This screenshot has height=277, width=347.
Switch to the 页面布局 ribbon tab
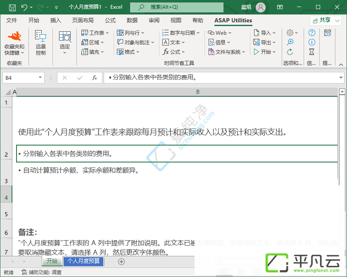[83, 20]
